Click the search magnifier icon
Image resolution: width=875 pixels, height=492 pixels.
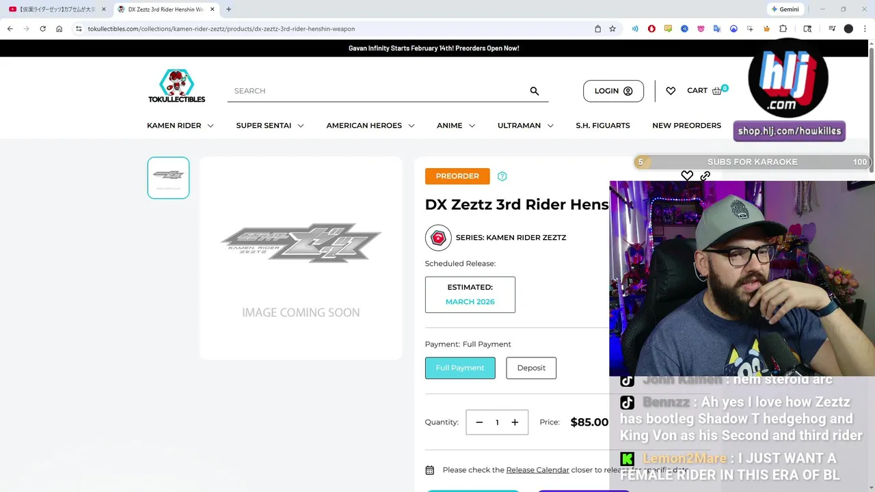535,91
